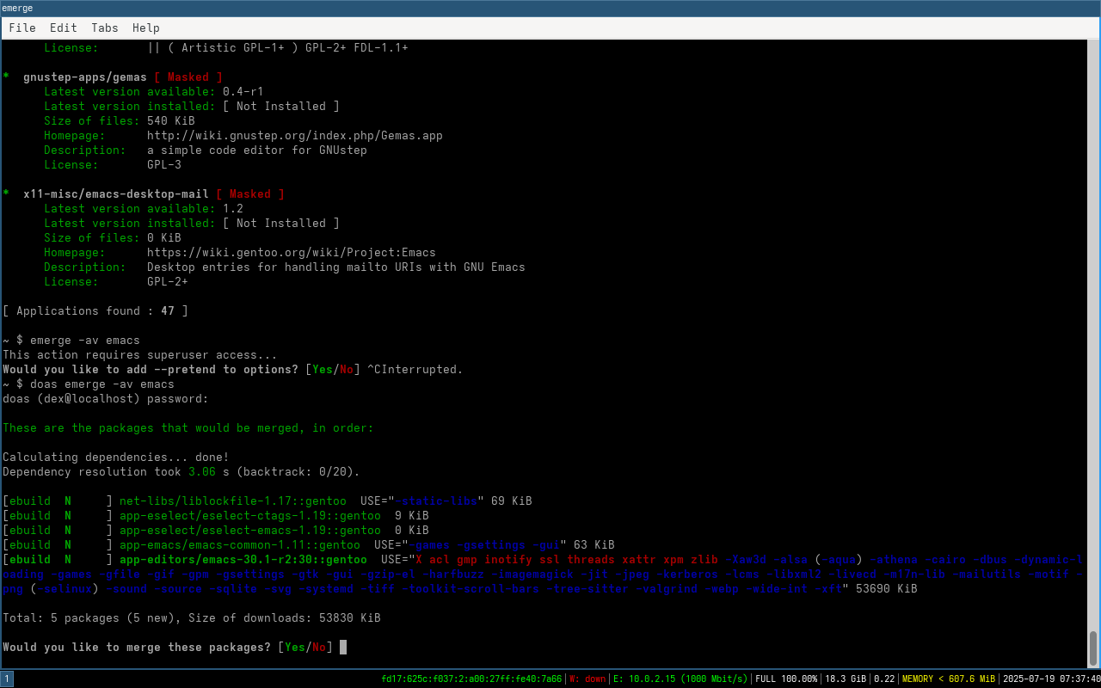Click the gemas 'Size of files: 540 KiB' line
This screenshot has width=1101, height=688.
120,120
